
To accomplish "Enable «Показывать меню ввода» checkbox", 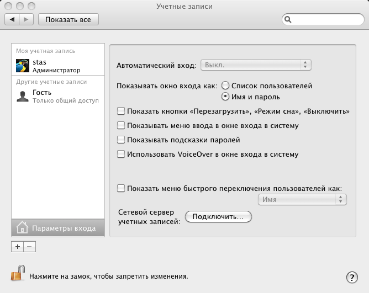I will 121,125.
